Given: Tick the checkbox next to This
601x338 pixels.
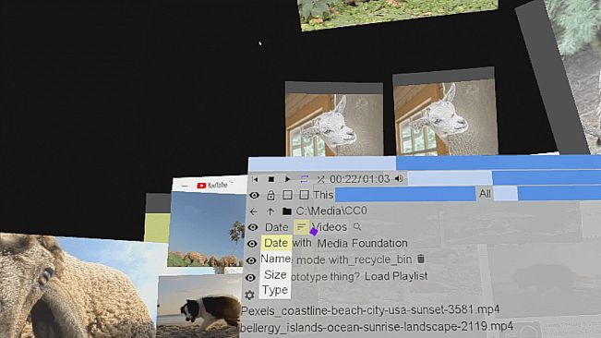Looking at the screenshot, I should click(x=304, y=195).
